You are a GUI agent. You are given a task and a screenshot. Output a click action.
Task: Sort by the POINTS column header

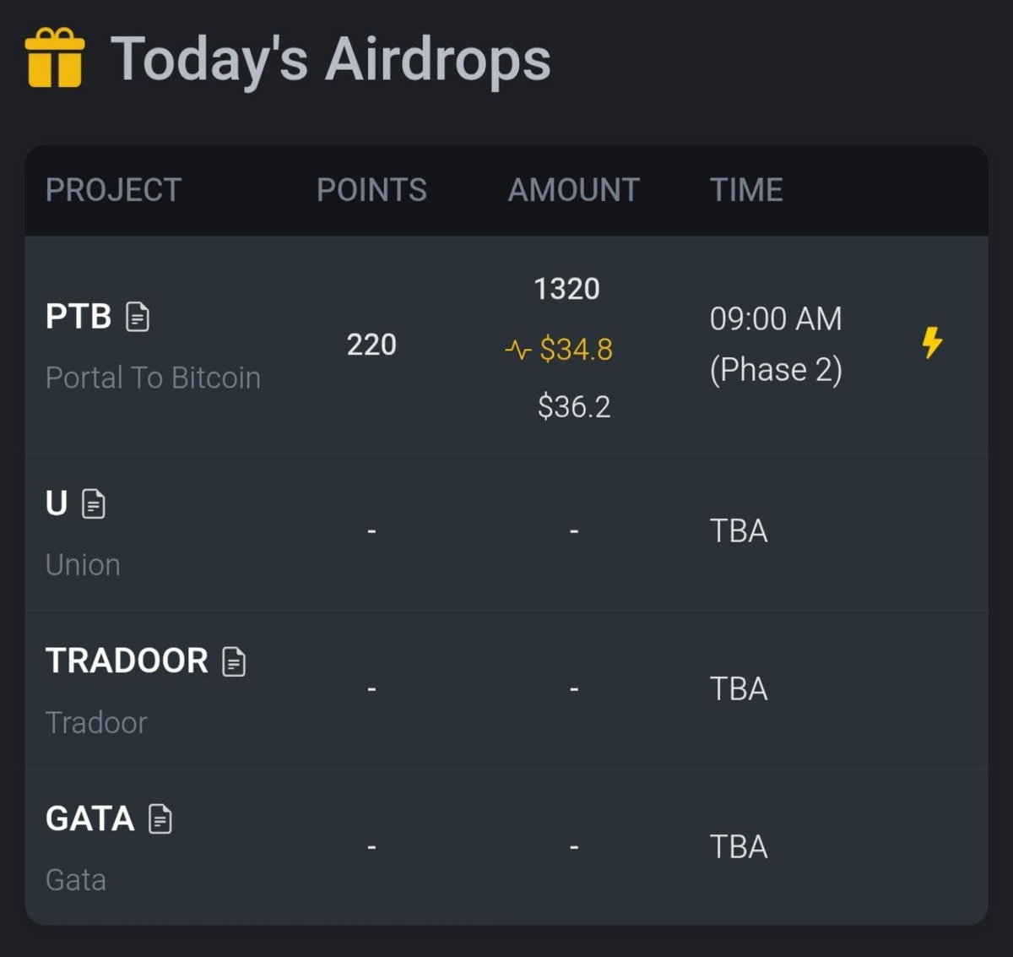tap(371, 190)
